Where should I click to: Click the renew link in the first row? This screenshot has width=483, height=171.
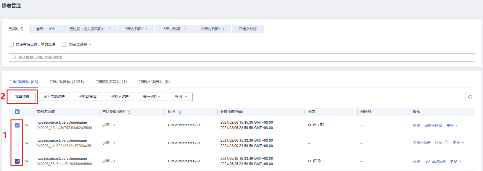pos(416,125)
